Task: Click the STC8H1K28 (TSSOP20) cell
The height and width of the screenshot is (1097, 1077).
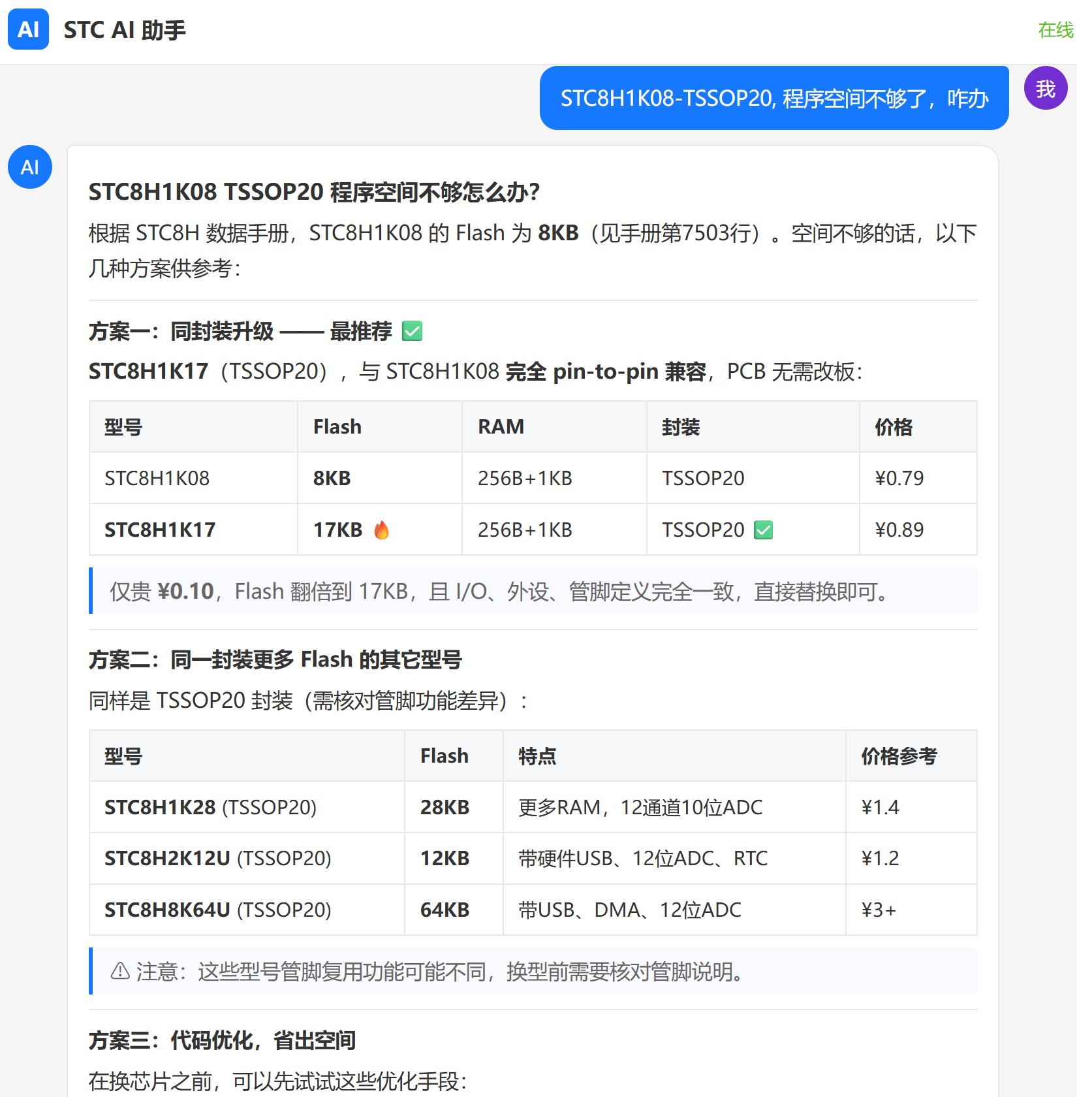Action: tap(247, 807)
